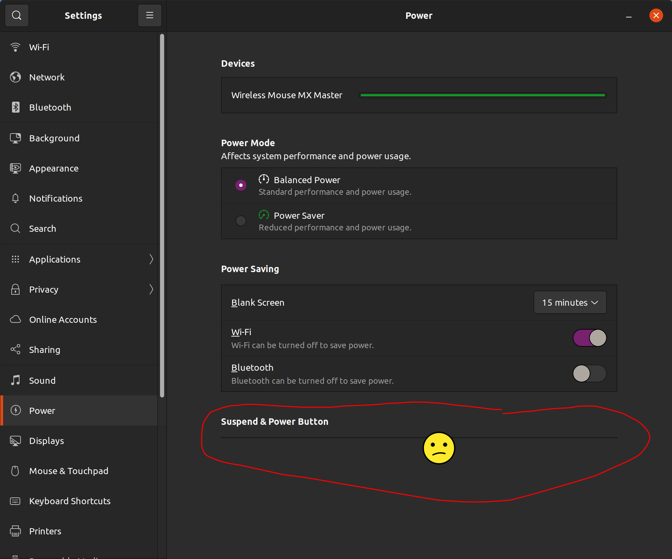Open the hamburger menu in Settings header

(x=149, y=15)
